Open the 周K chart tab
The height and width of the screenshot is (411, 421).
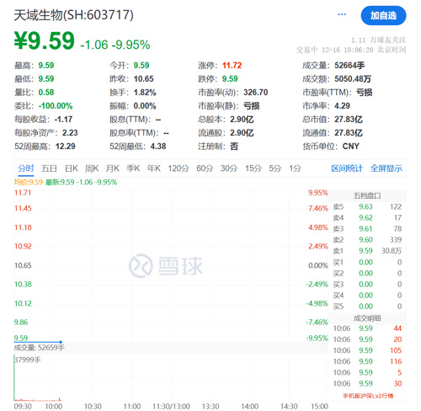pos(92,168)
